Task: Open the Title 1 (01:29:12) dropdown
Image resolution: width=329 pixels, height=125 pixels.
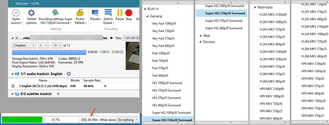Action: pos(131,38)
